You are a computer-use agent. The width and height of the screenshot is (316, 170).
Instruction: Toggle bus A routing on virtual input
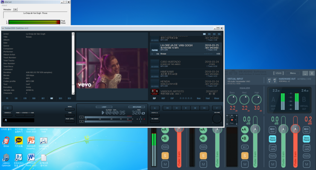[x=245, y=130]
